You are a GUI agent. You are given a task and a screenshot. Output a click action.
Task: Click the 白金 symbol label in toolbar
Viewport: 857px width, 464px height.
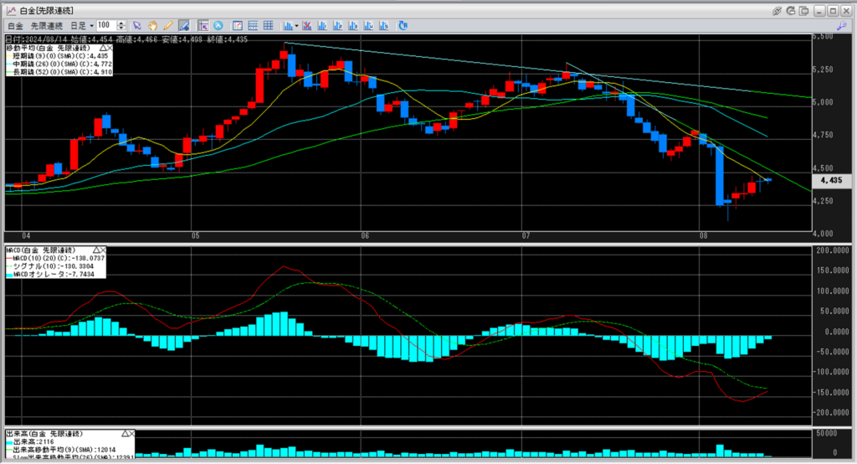[15, 26]
